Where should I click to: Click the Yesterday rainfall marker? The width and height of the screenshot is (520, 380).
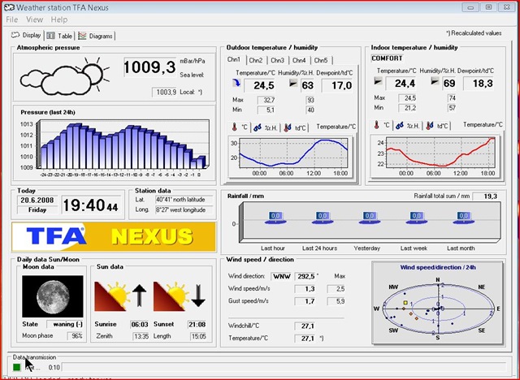point(370,218)
